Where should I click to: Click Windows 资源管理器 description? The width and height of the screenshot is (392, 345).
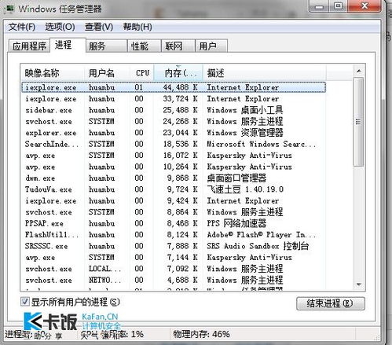click(245, 133)
